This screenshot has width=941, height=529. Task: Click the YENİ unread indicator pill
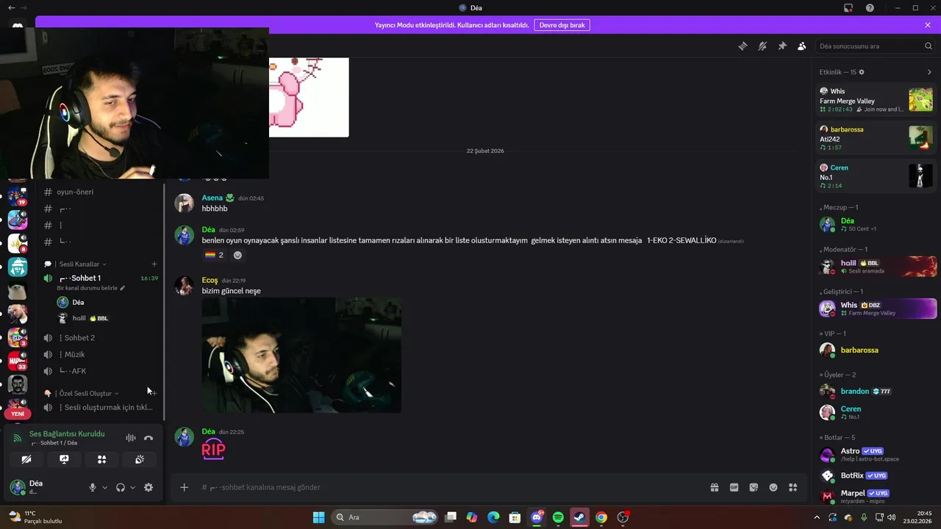tap(18, 414)
